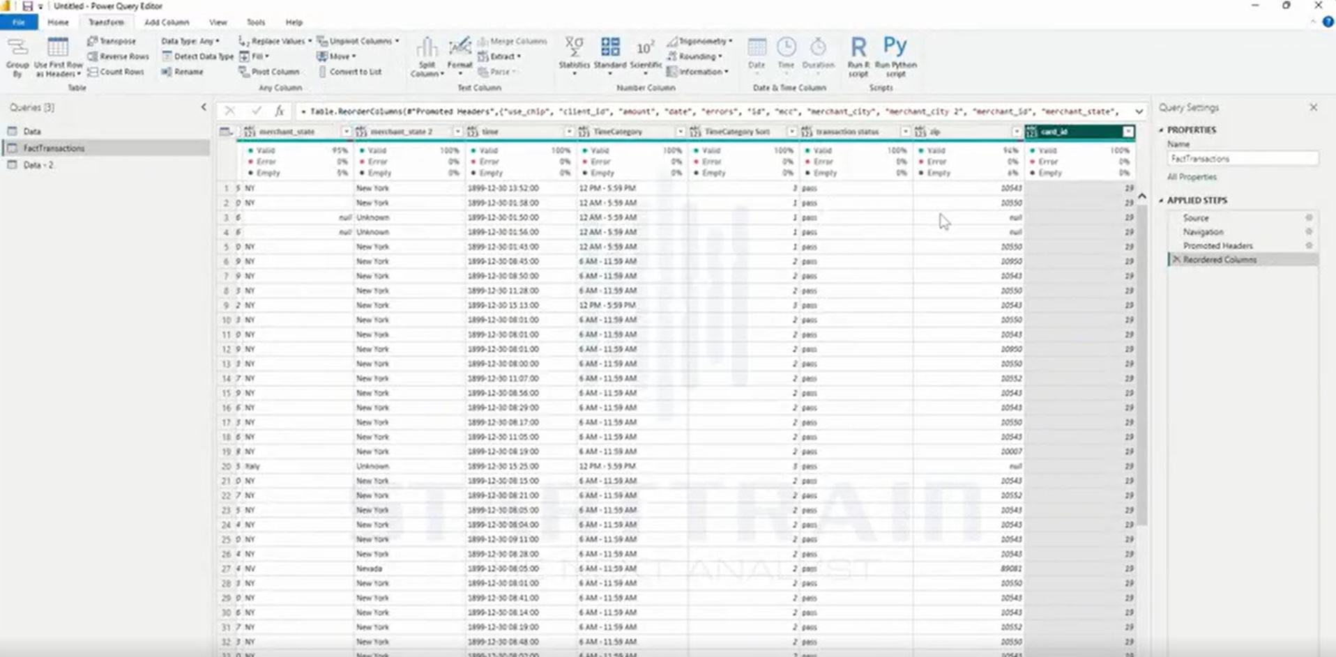This screenshot has height=657, width=1336.
Task: Select the FactTransactions query
Action: pos(107,148)
